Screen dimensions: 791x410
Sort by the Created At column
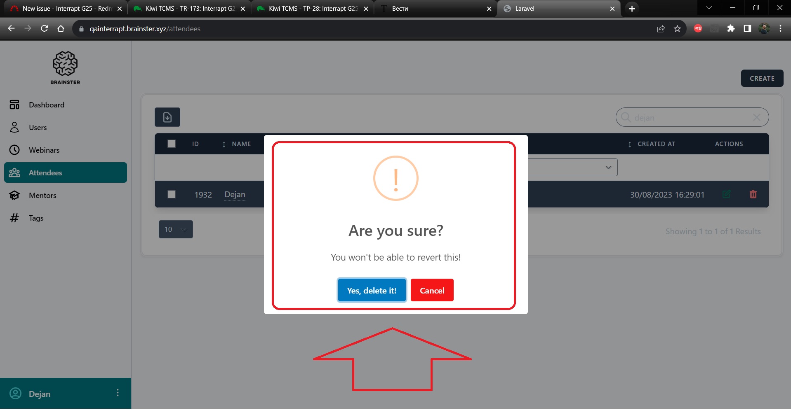(656, 144)
